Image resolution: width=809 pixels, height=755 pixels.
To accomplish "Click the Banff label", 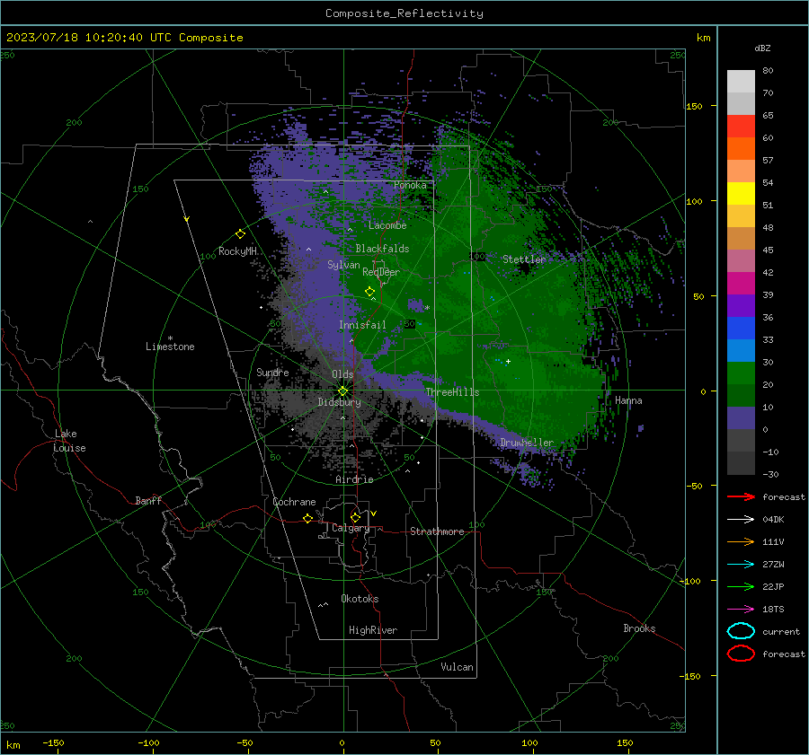I will [148, 500].
